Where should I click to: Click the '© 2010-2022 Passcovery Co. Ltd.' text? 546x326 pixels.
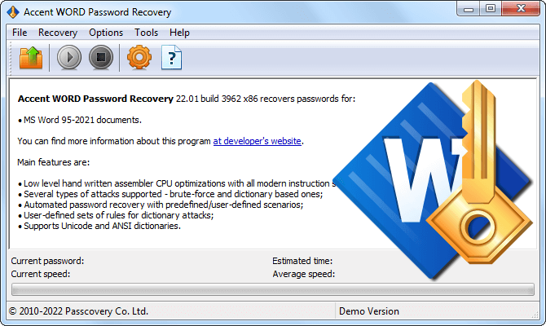[79, 311]
